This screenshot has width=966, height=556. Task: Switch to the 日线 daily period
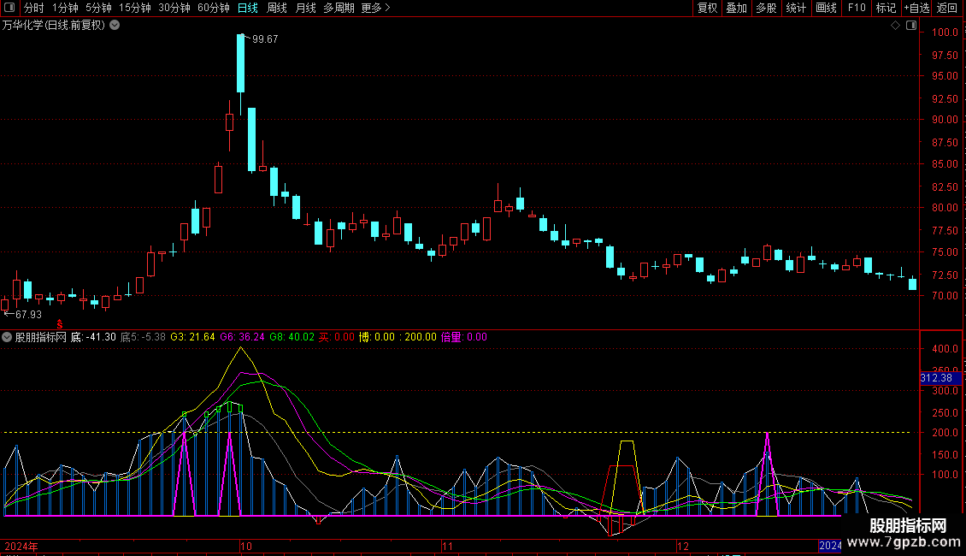coord(248,9)
